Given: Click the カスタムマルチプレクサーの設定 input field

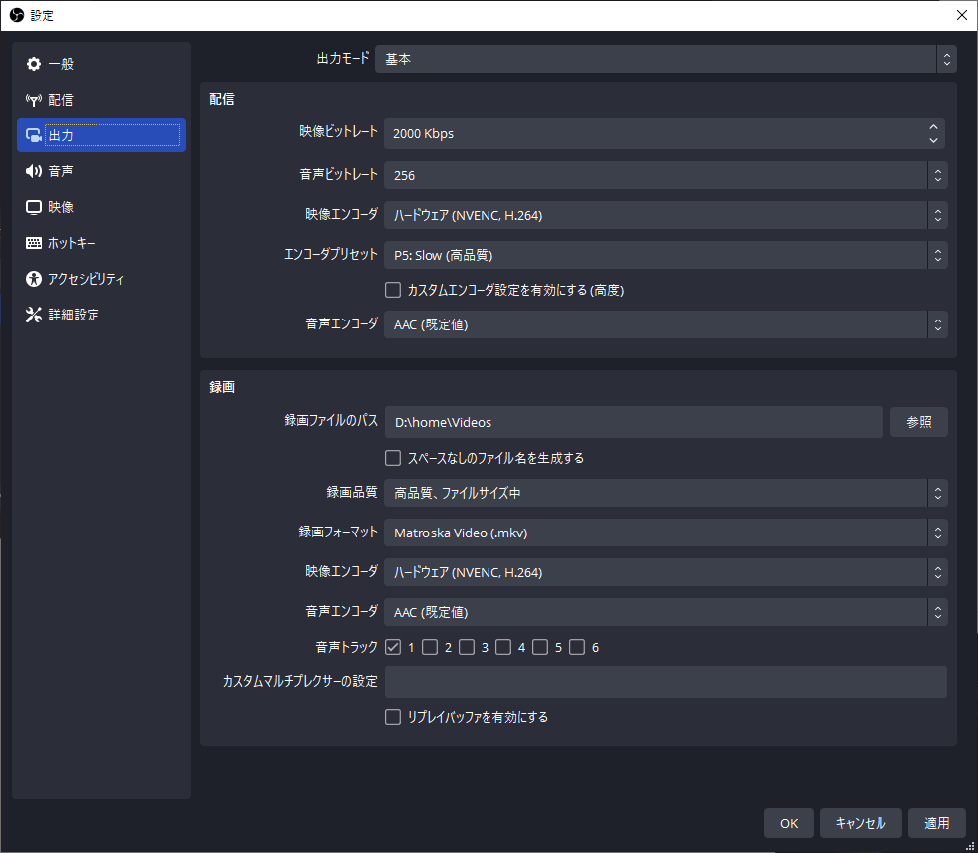Looking at the screenshot, I should tap(665, 682).
